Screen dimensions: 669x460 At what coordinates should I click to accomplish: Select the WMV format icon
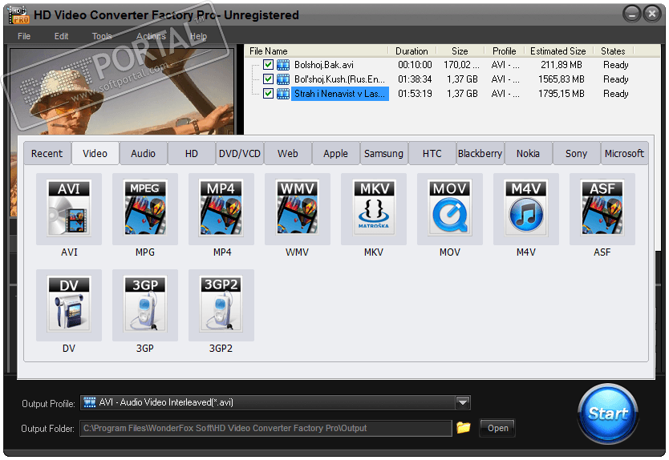(298, 208)
